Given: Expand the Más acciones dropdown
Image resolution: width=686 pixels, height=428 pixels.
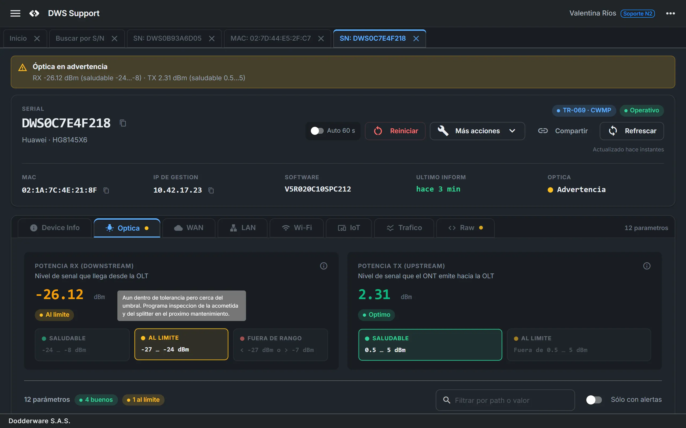Looking at the screenshot, I should (477, 131).
